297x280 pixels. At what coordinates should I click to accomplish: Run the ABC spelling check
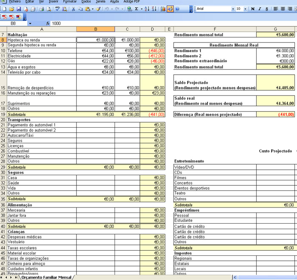click(57, 9)
